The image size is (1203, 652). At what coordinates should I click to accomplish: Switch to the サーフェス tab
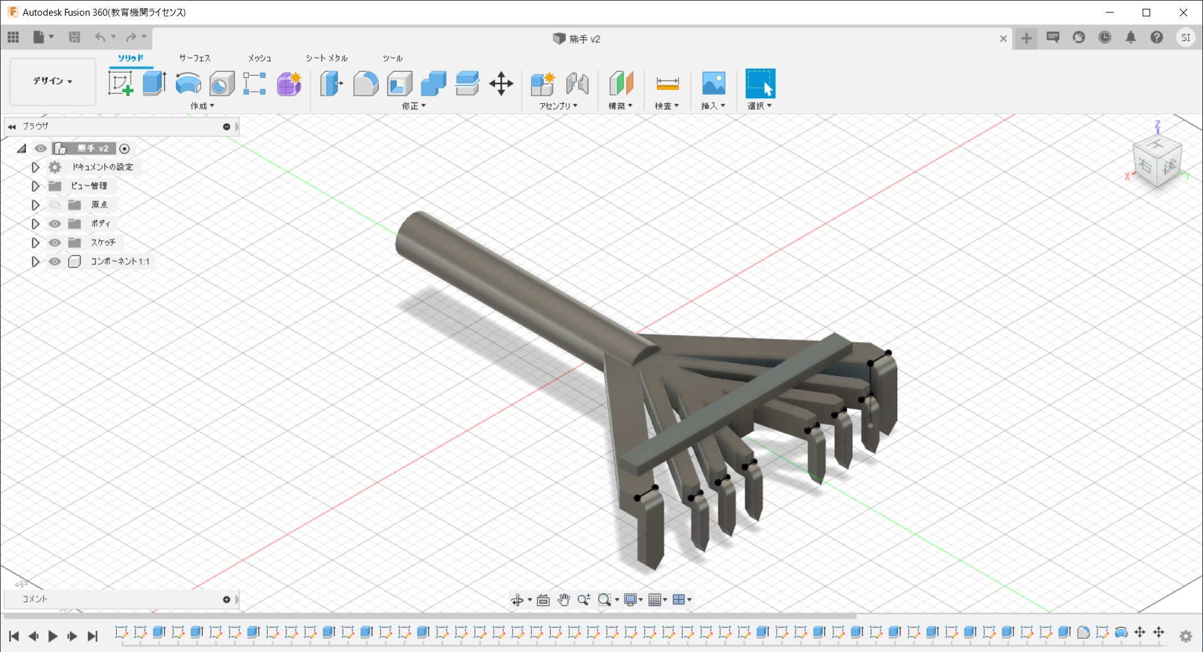pos(194,58)
